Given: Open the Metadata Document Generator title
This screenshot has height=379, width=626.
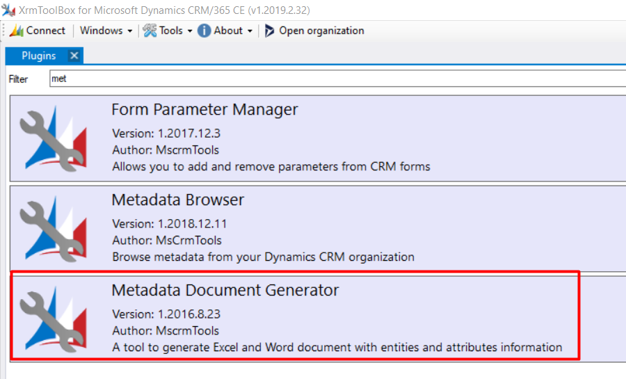Looking at the screenshot, I should (225, 290).
